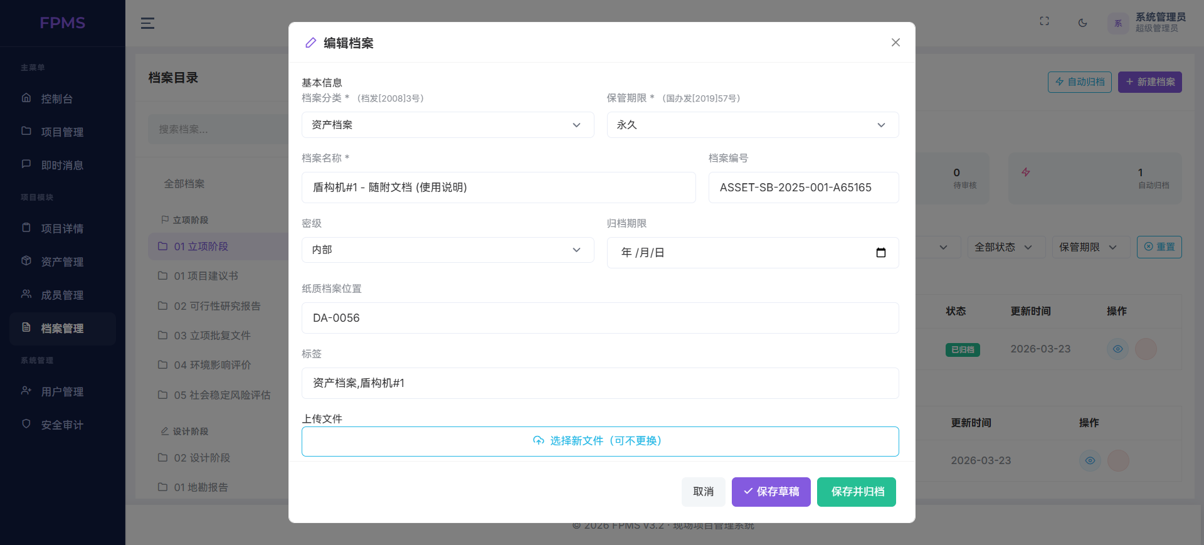Click the 系统管理员 user avatar
The image size is (1204, 545).
point(1117,23)
